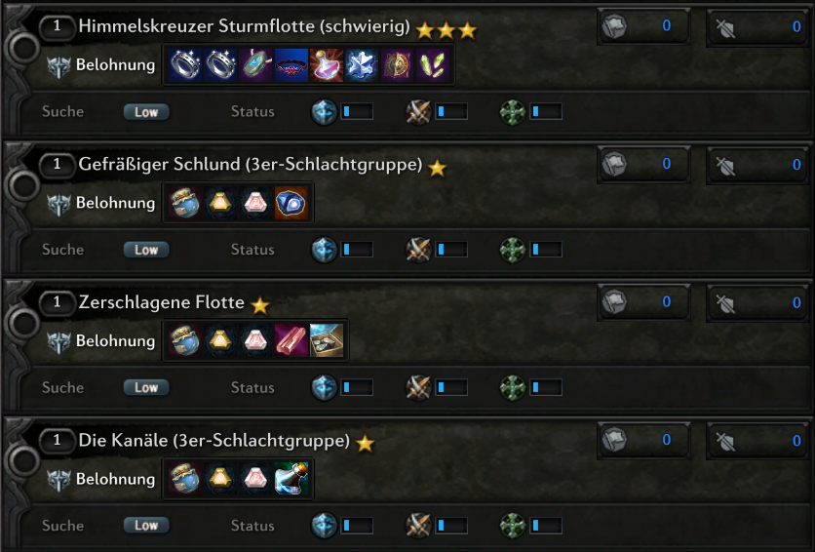The width and height of the screenshot is (815, 552).
Task: Click the map reward icon in Zerschlagene Flotte
Action: click(326, 341)
